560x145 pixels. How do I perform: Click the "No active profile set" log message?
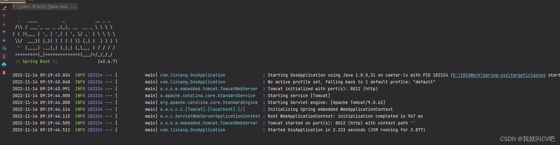click(x=351, y=82)
